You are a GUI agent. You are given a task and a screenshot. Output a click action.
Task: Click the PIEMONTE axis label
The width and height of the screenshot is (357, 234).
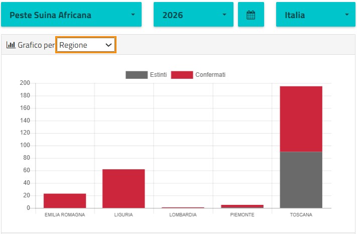point(242,215)
